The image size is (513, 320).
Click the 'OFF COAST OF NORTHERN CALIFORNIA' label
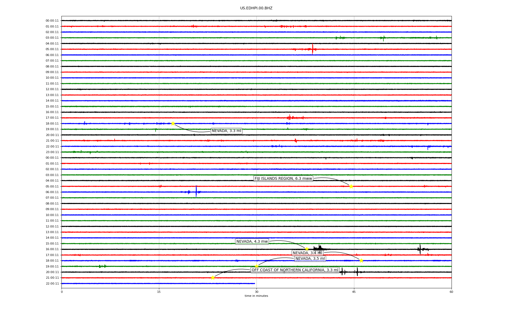(295, 270)
